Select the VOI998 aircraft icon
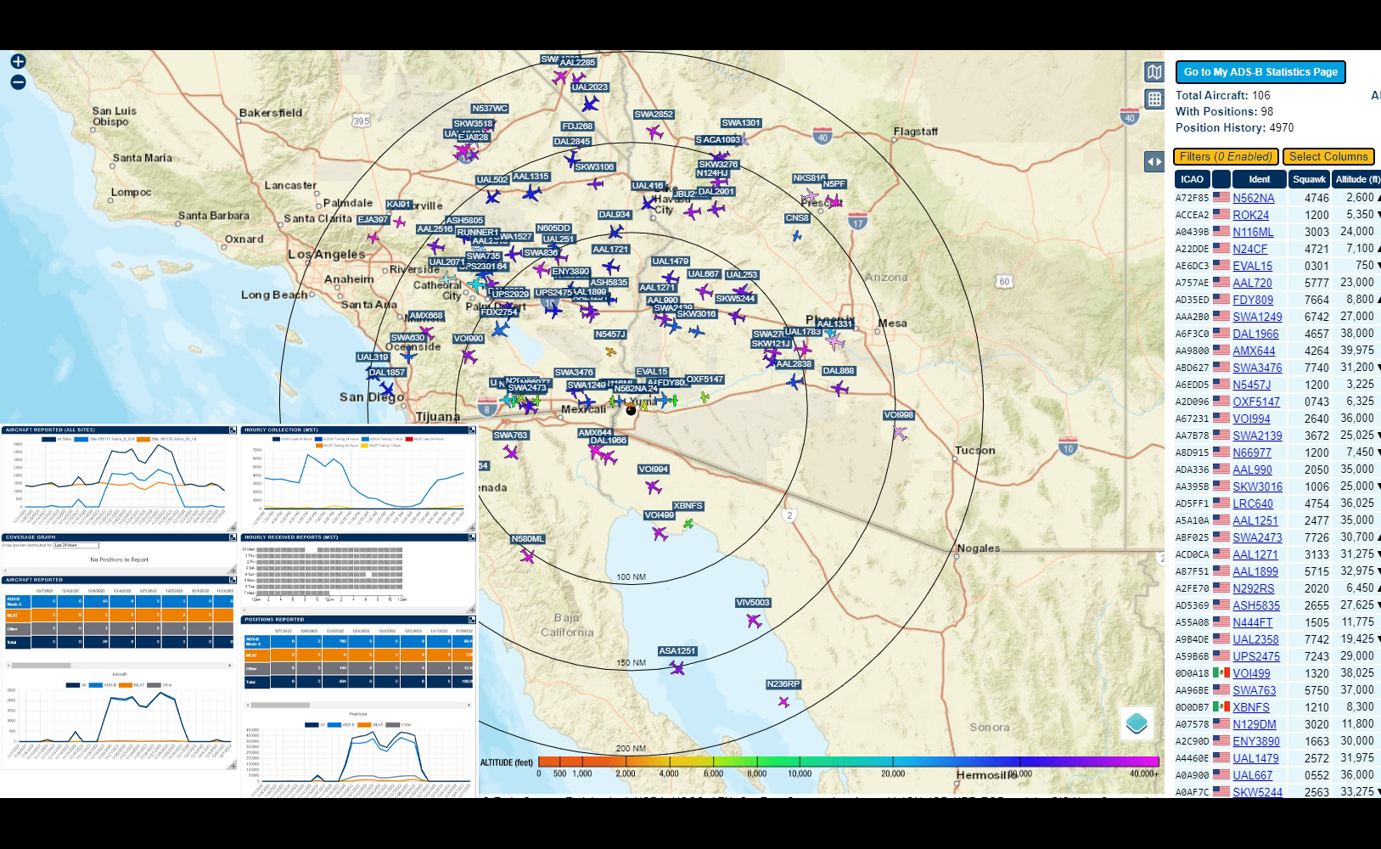Image resolution: width=1381 pixels, height=849 pixels. pyautogui.click(x=900, y=433)
